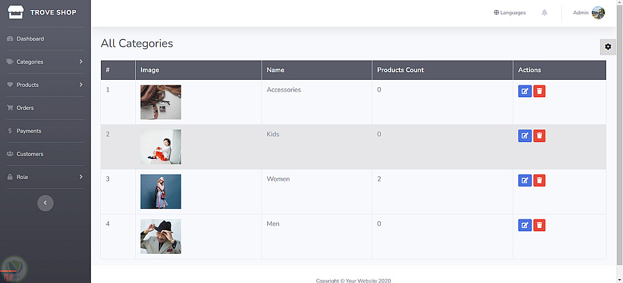Image resolution: width=623 pixels, height=283 pixels.
Task: Delete the Kids category with trash icon
Action: tap(540, 136)
